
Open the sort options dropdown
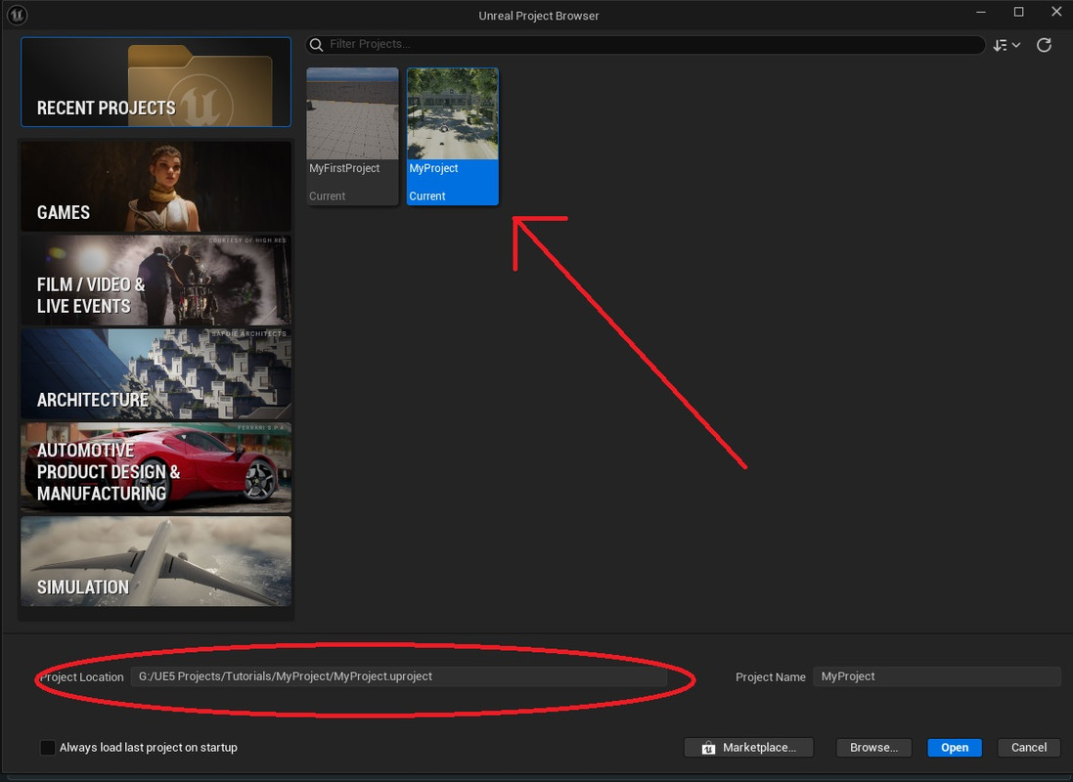[x=1006, y=45]
